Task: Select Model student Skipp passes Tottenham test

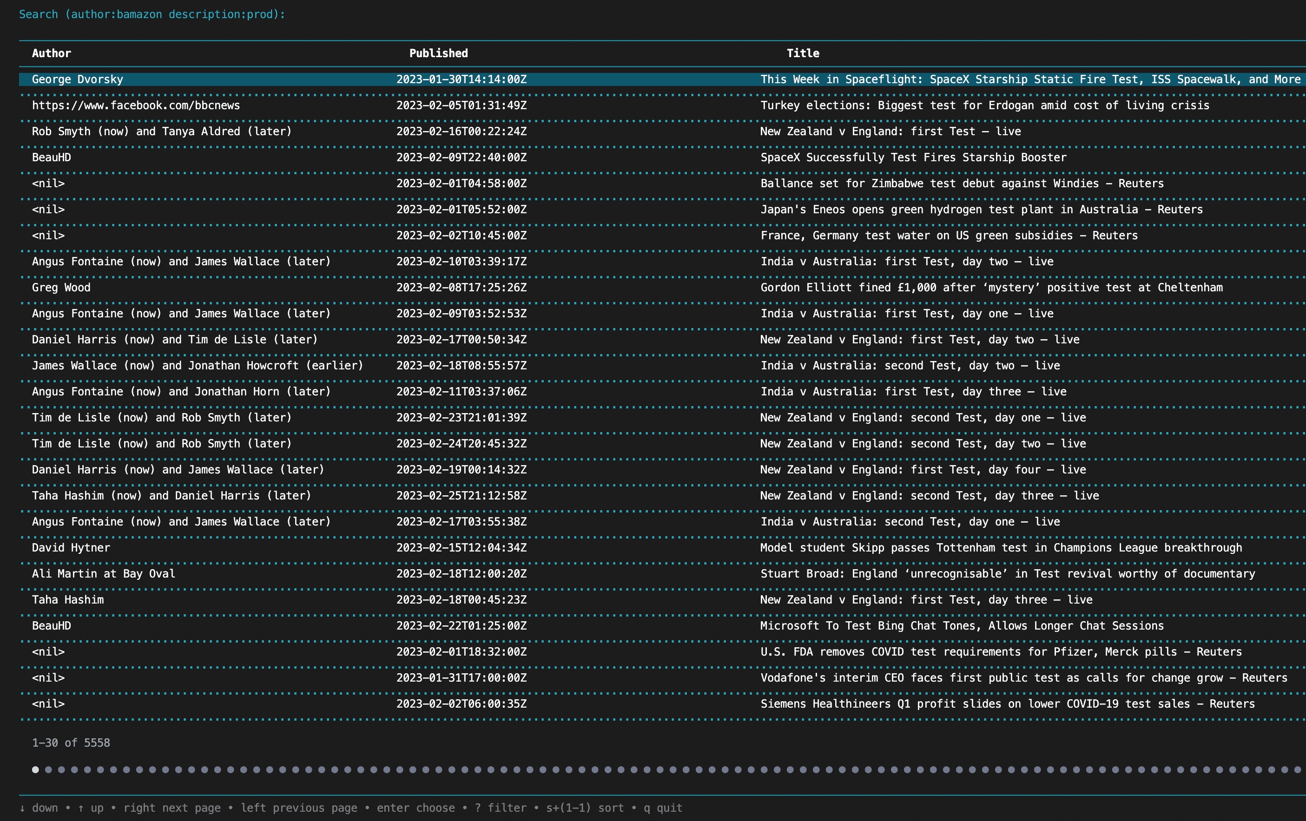Action: coord(1001,548)
